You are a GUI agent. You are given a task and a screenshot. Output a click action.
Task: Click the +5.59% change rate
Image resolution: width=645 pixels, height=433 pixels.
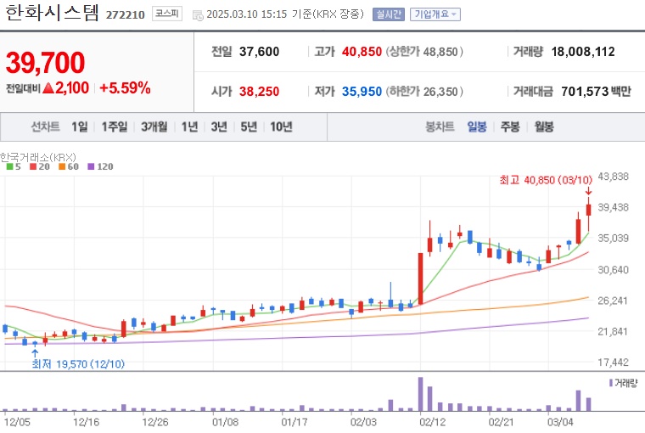125,87
